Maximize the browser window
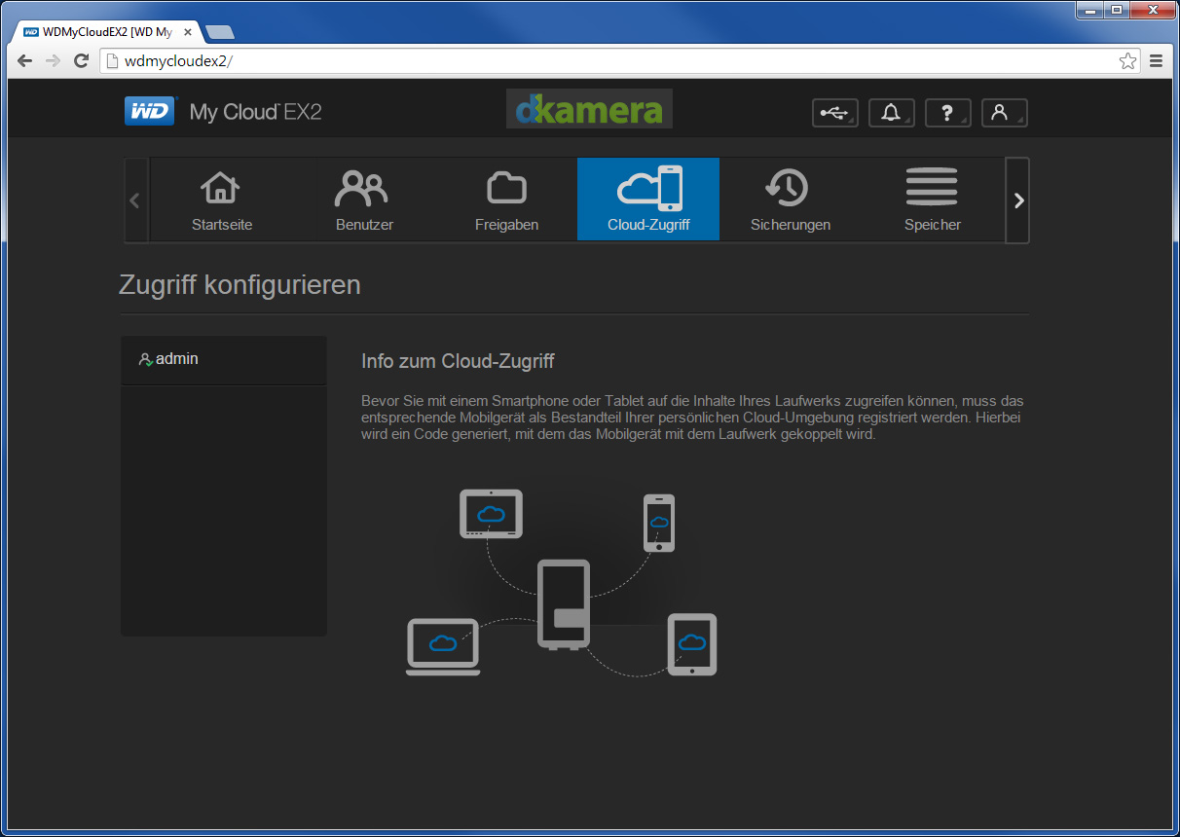The width and height of the screenshot is (1180, 837). pos(1116,10)
